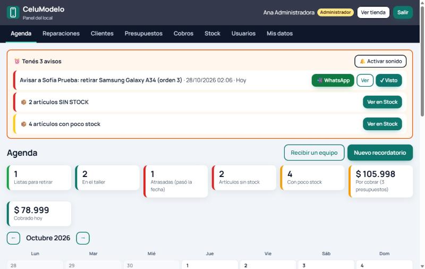The width and height of the screenshot is (425, 269).
Task: Select calendar day 2 under Vie
Action: pos(268,265)
